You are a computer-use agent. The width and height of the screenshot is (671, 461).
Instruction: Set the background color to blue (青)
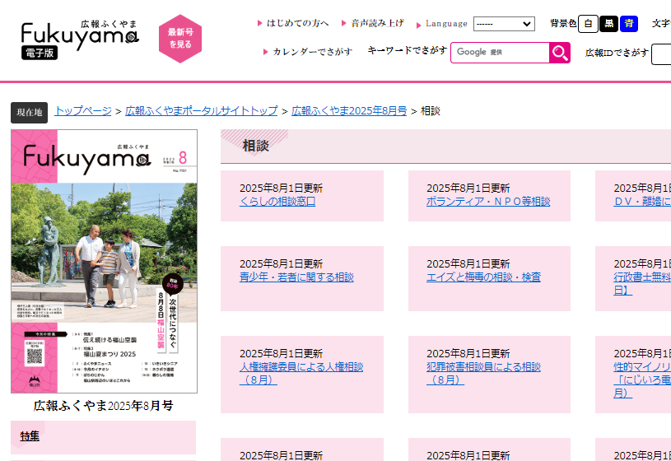[x=629, y=24]
